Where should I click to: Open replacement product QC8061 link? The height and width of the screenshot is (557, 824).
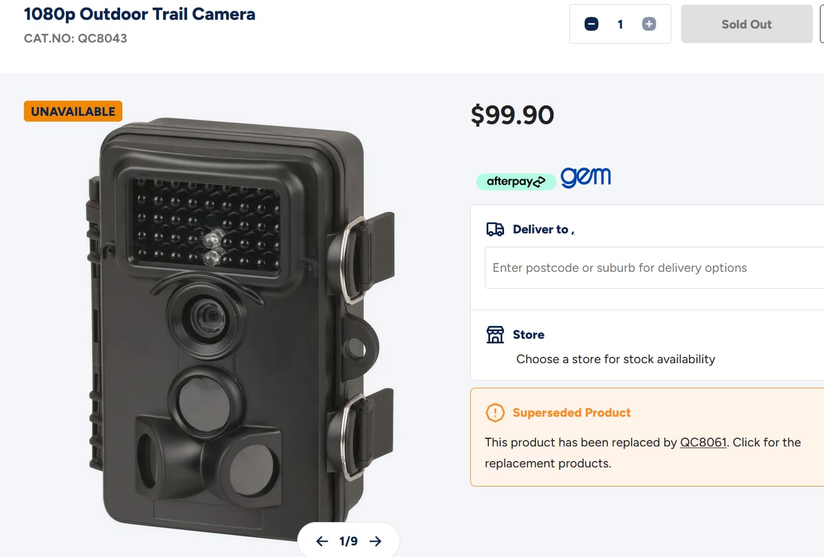pos(703,442)
